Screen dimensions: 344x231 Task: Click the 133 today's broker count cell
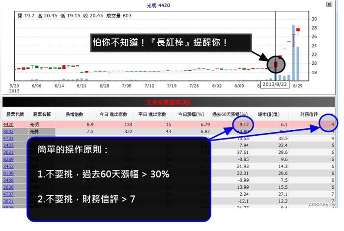point(128,125)
